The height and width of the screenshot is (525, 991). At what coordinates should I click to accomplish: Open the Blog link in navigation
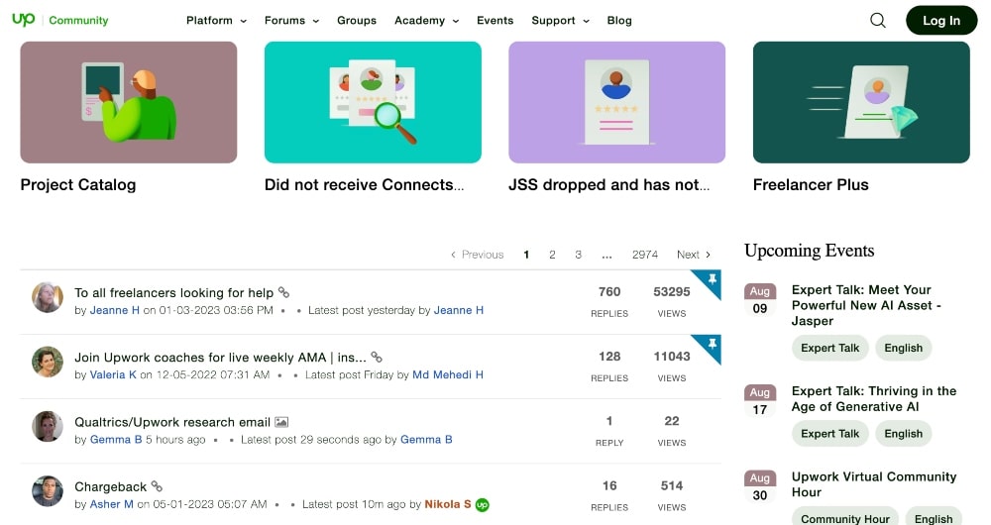tap(619, 20)
